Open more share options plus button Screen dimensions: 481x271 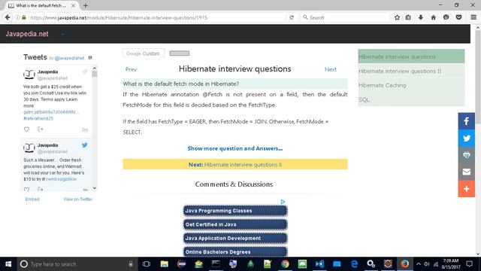(x=467, y=189)
